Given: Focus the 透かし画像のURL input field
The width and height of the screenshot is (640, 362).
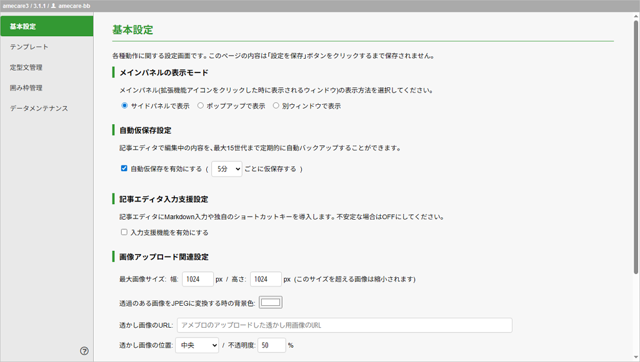Looking at the screenshot, I should point(344,325).
